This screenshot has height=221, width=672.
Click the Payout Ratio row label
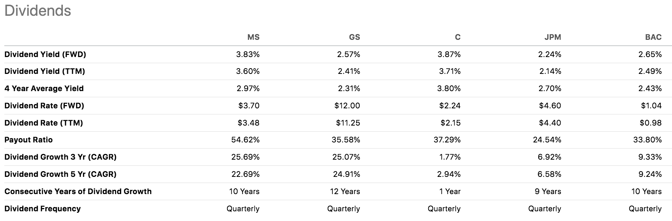(x=28, y=140)
